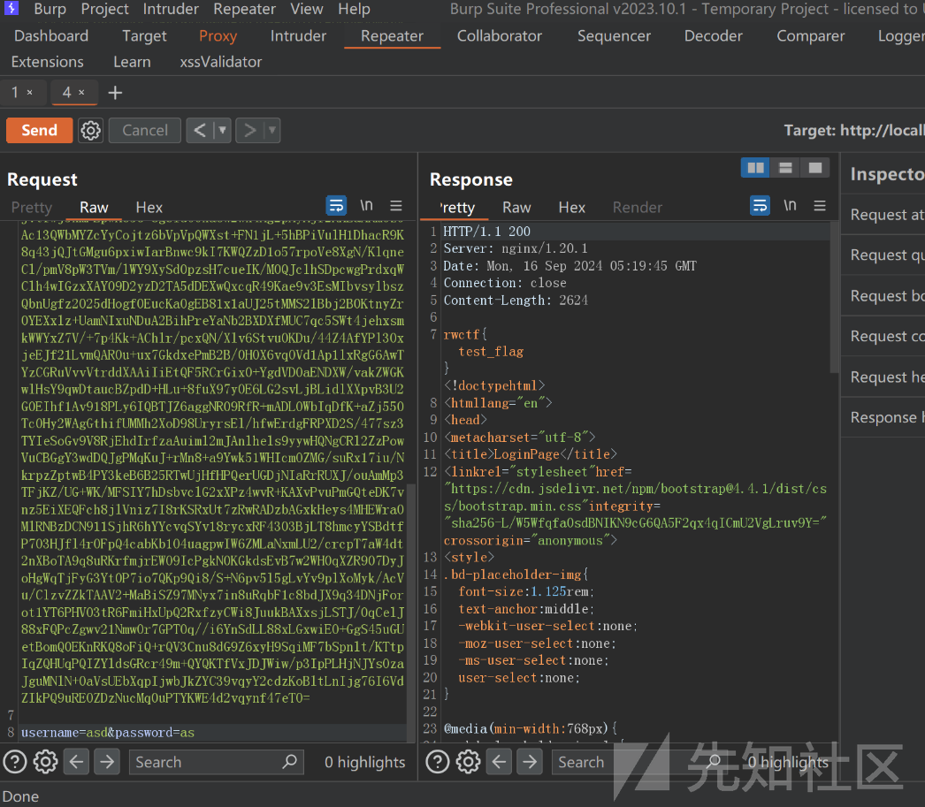This screenshot has width=925, height=807.
Task: Switch to the Target tab
Action: click(144, 36)
